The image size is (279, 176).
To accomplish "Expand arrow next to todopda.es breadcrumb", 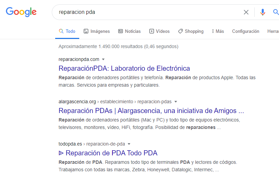I will (129, 144).
